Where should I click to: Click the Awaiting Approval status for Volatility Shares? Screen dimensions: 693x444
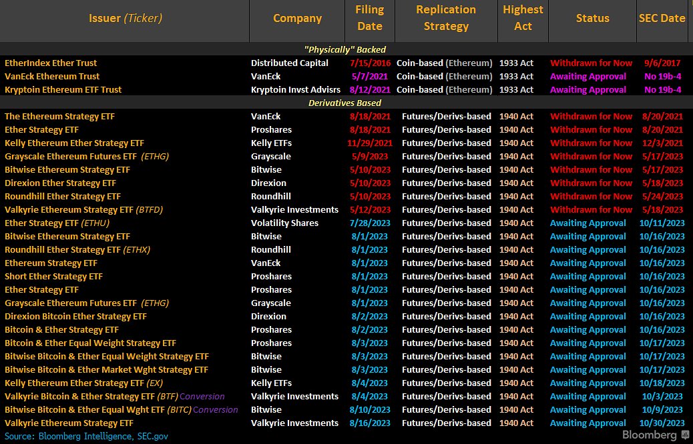coord(588,223)
